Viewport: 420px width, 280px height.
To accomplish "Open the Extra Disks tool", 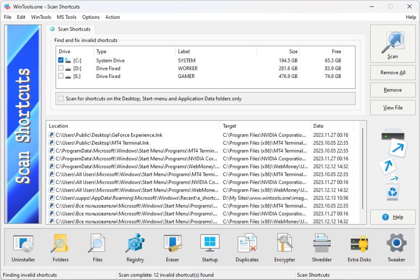I will pyautogui.click(x=359, y=248).
